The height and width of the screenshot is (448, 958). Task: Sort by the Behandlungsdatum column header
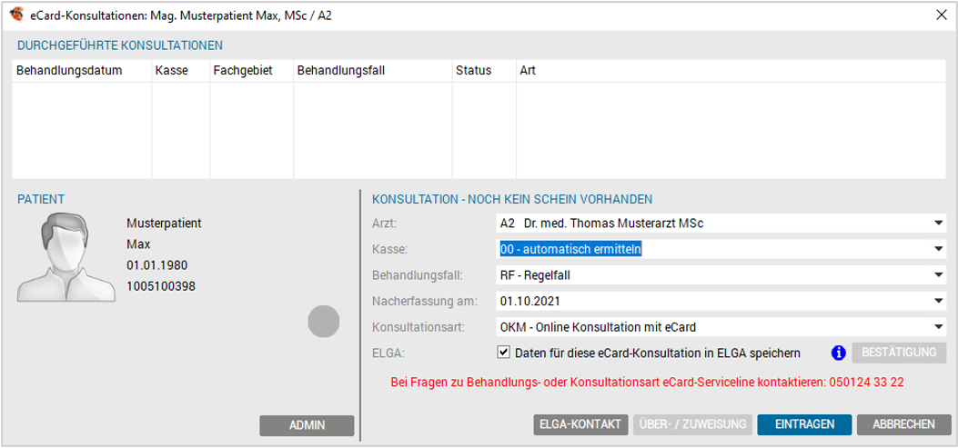coord(82,71)
